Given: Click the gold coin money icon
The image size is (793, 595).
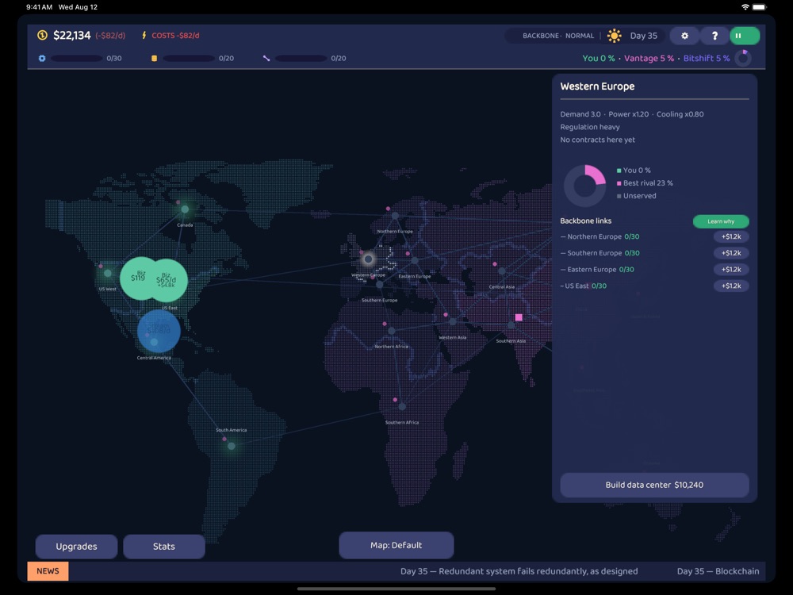Looking at the screenshot, I should pyautogui.click(x=43, y=36).
